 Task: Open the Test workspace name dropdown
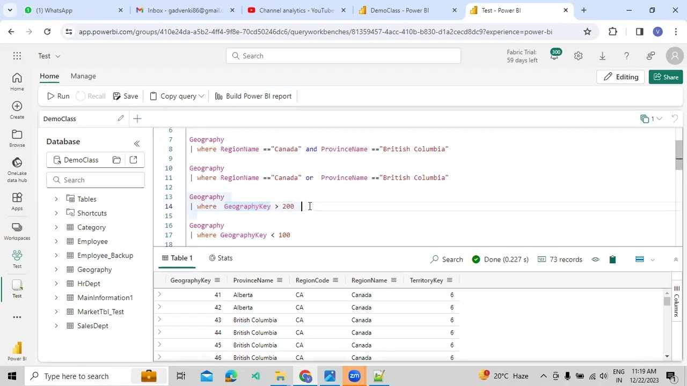[49, 56]
